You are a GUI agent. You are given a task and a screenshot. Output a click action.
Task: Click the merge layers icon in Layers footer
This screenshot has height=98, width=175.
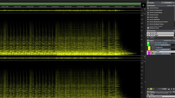pyautogui.click(x=171, y=89)
